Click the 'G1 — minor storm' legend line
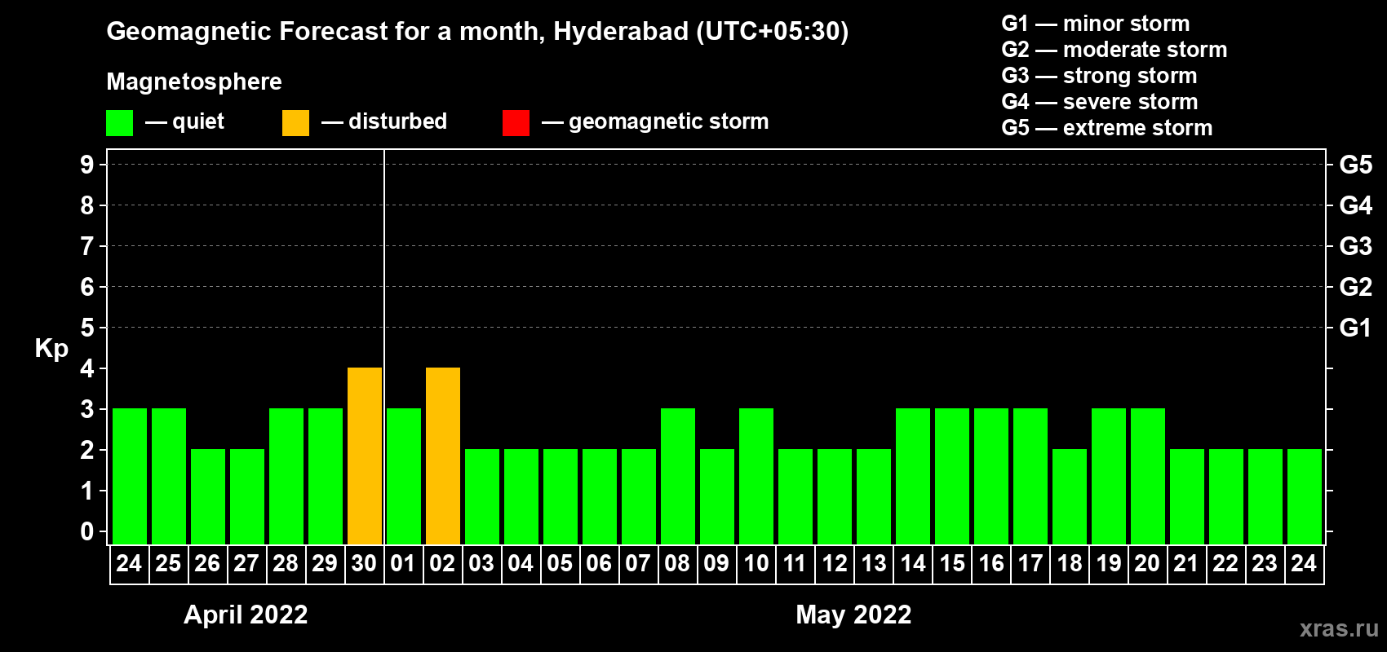The width and height of the screenshot is (1387, 652). (x=1096, y=24)
